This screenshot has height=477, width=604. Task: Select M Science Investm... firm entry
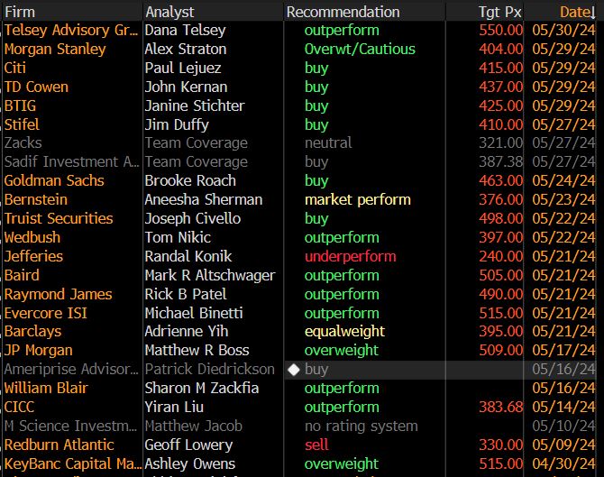71,426
